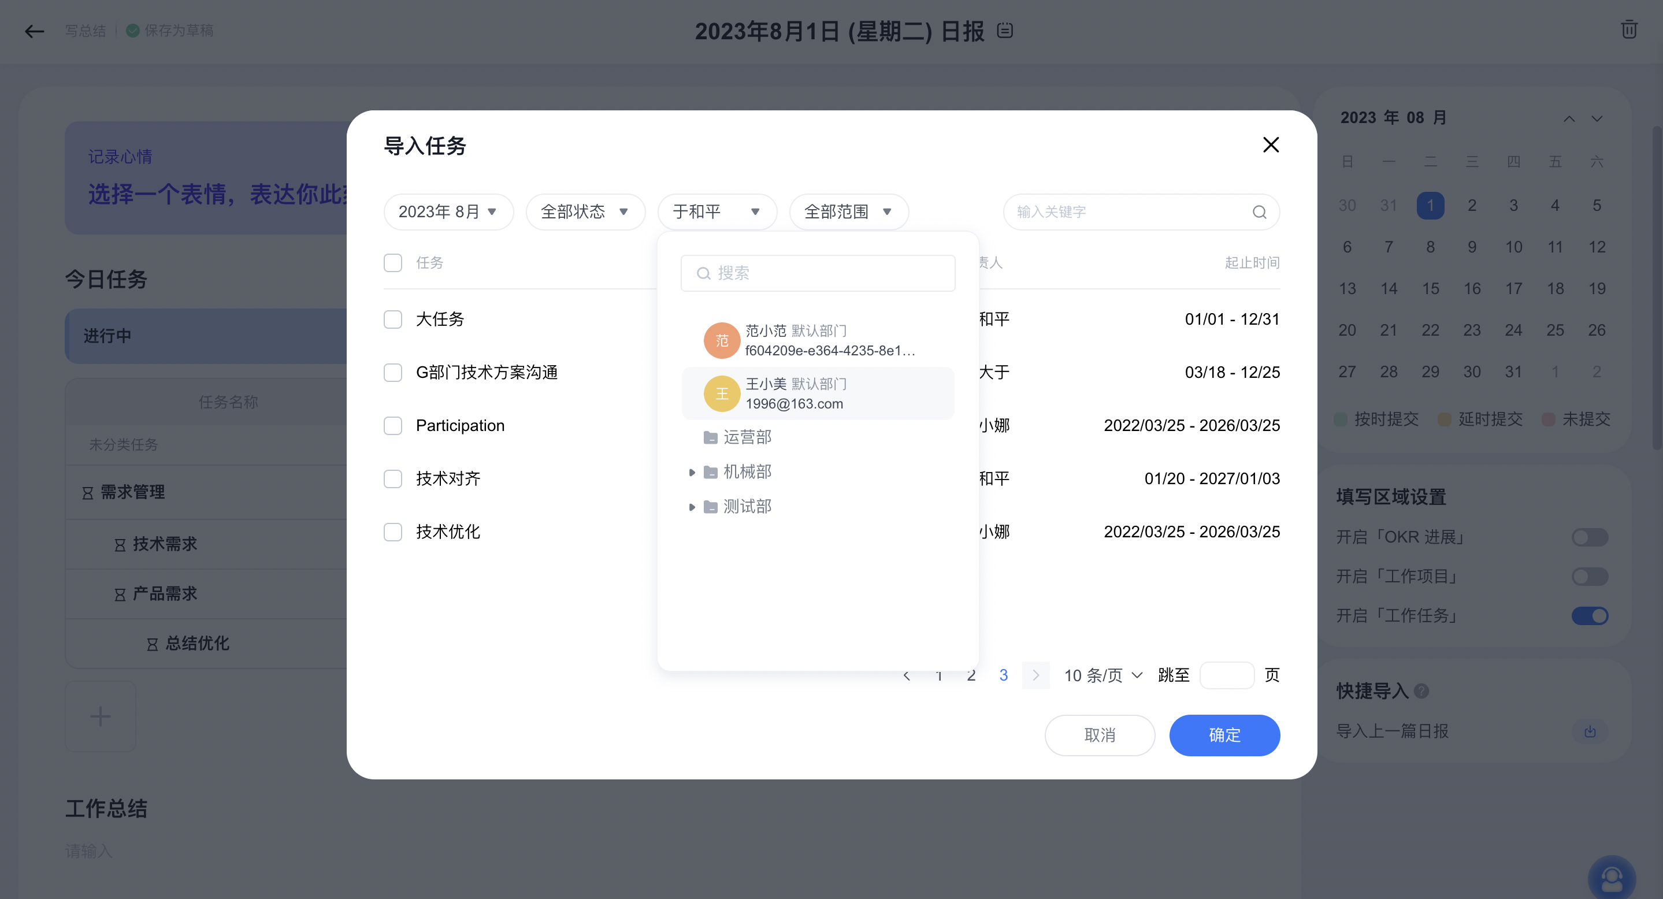Click the 取消 button

(1100, 735)
